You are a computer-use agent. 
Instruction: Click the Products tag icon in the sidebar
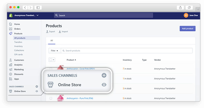[x=11, y=34]
